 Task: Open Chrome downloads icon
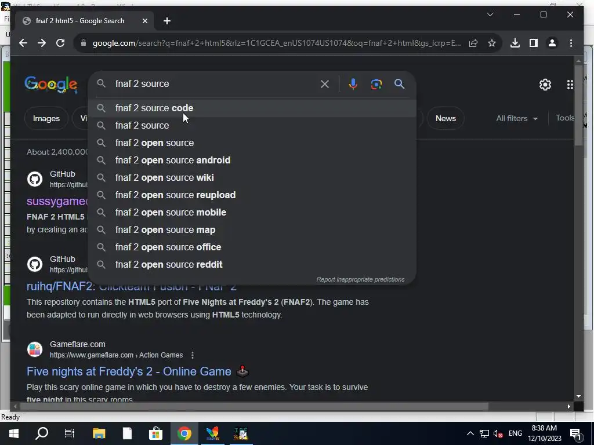click(x=515, y=43)
